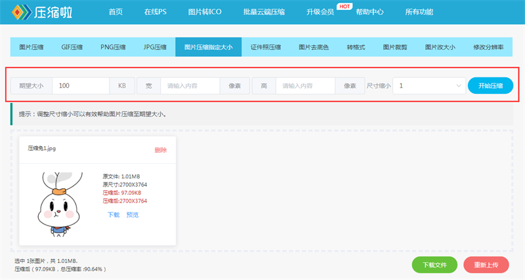Switch to the JPG压缩 tab
The width and height of the screenshot is (525, 280).
[x=155, y=47]
